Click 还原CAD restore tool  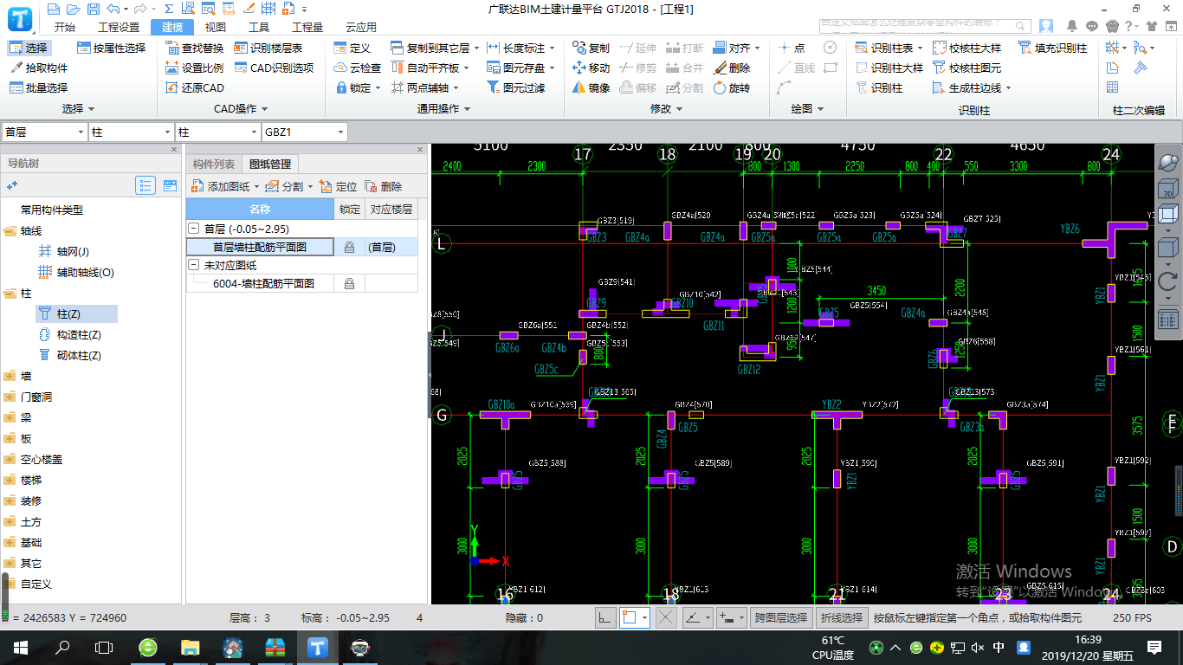coord(195,87)
